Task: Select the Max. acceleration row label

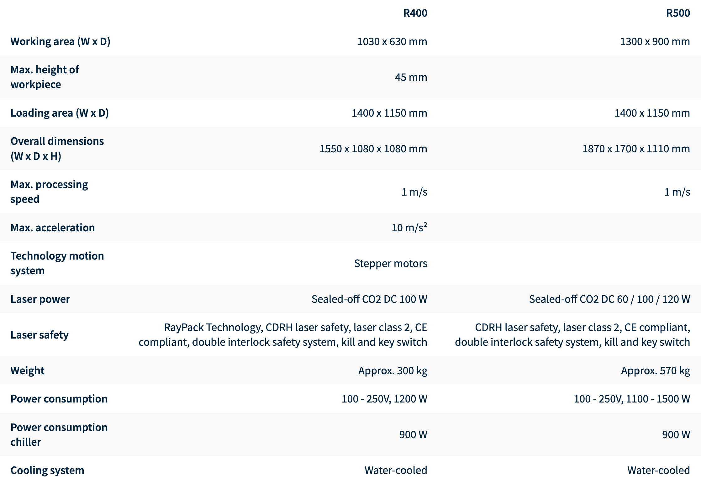Action: [x=53, y=228]
